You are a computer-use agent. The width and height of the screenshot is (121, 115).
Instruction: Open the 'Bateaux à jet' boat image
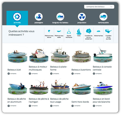17,56
